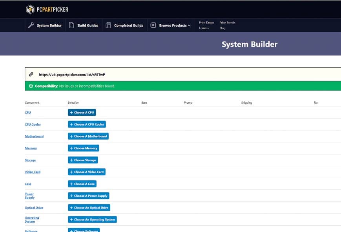Open the Storage component link
The image size is (341, 232).
(x=30, y=160)
